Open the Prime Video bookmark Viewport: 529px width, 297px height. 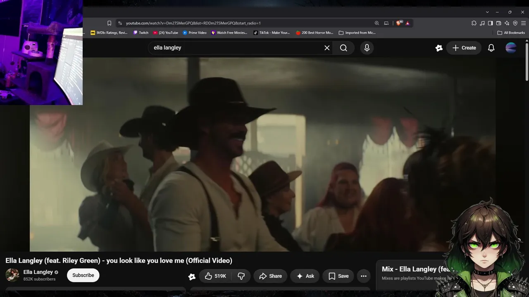click(x=195, y=33)
